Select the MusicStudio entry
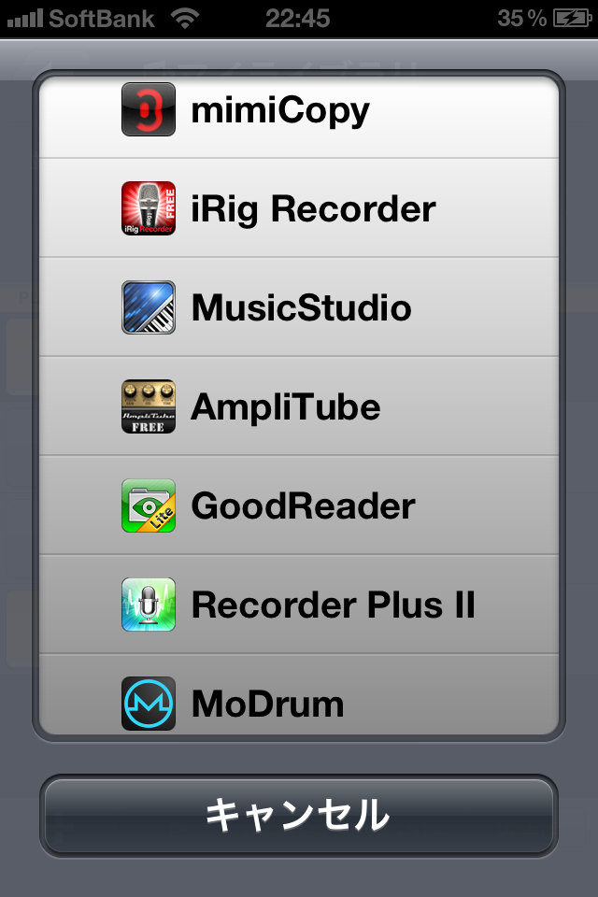The width and height of the screenshot is (598, 897). coord(299,307)
